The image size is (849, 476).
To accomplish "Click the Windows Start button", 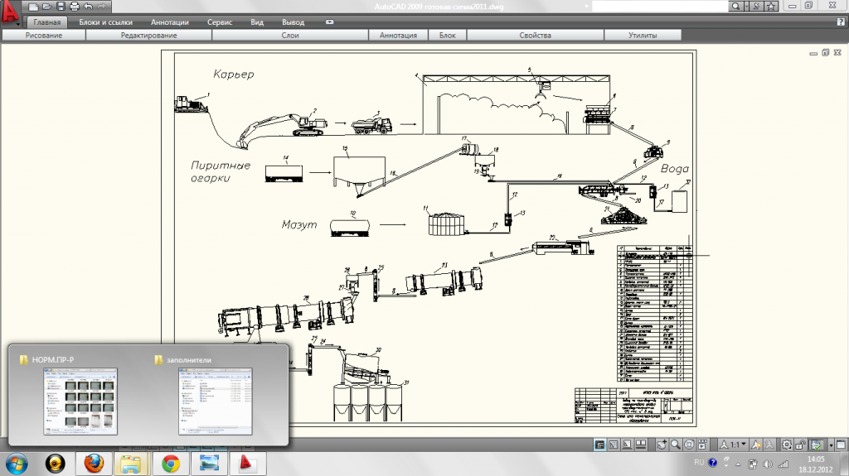I will (x=17, y=464).
